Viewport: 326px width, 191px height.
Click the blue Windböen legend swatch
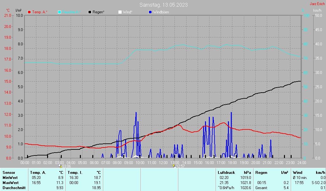coord(150,12)
